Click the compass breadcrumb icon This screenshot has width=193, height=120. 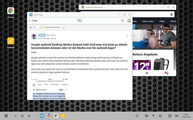point(30,27)
